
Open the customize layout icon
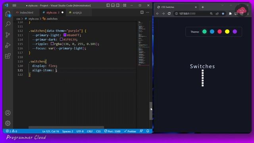click(x=125, y=5)
